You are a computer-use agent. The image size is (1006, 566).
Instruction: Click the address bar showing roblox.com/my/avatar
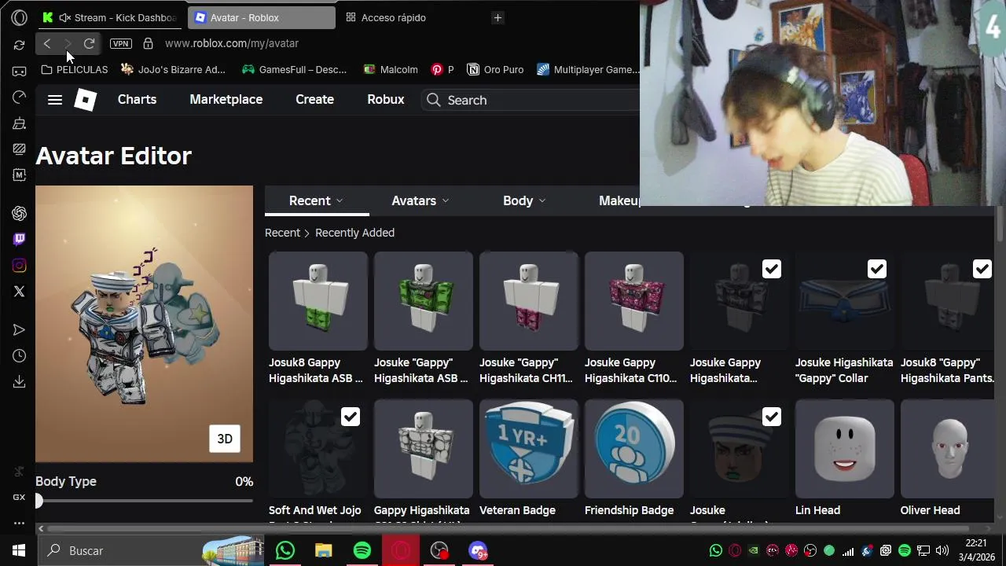[232, 43]
